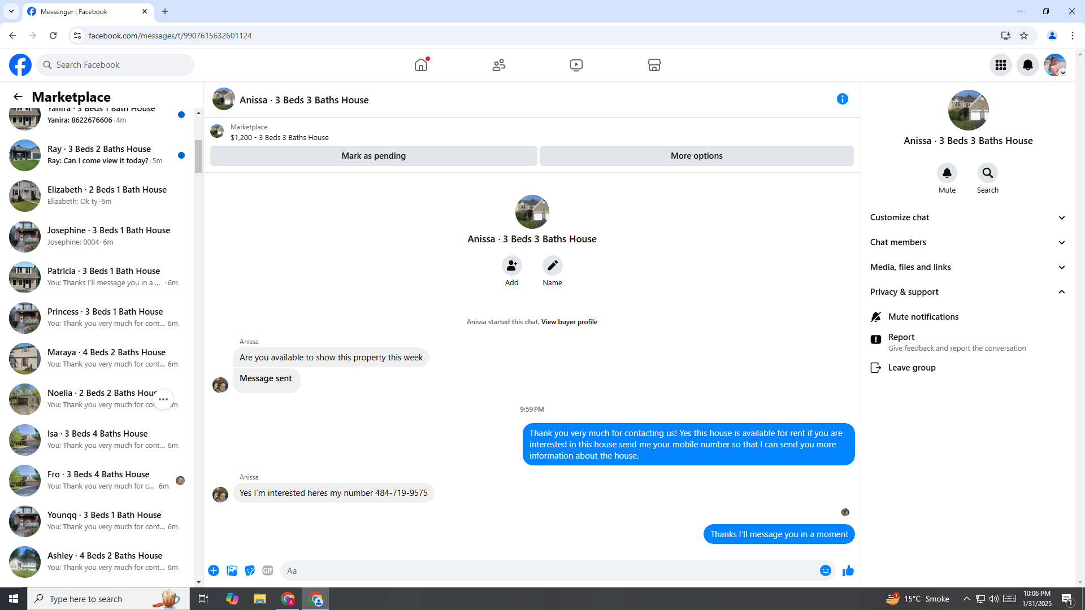Edit the chat name
Viewport: 1085px width, 610px height.
[553, 265]
